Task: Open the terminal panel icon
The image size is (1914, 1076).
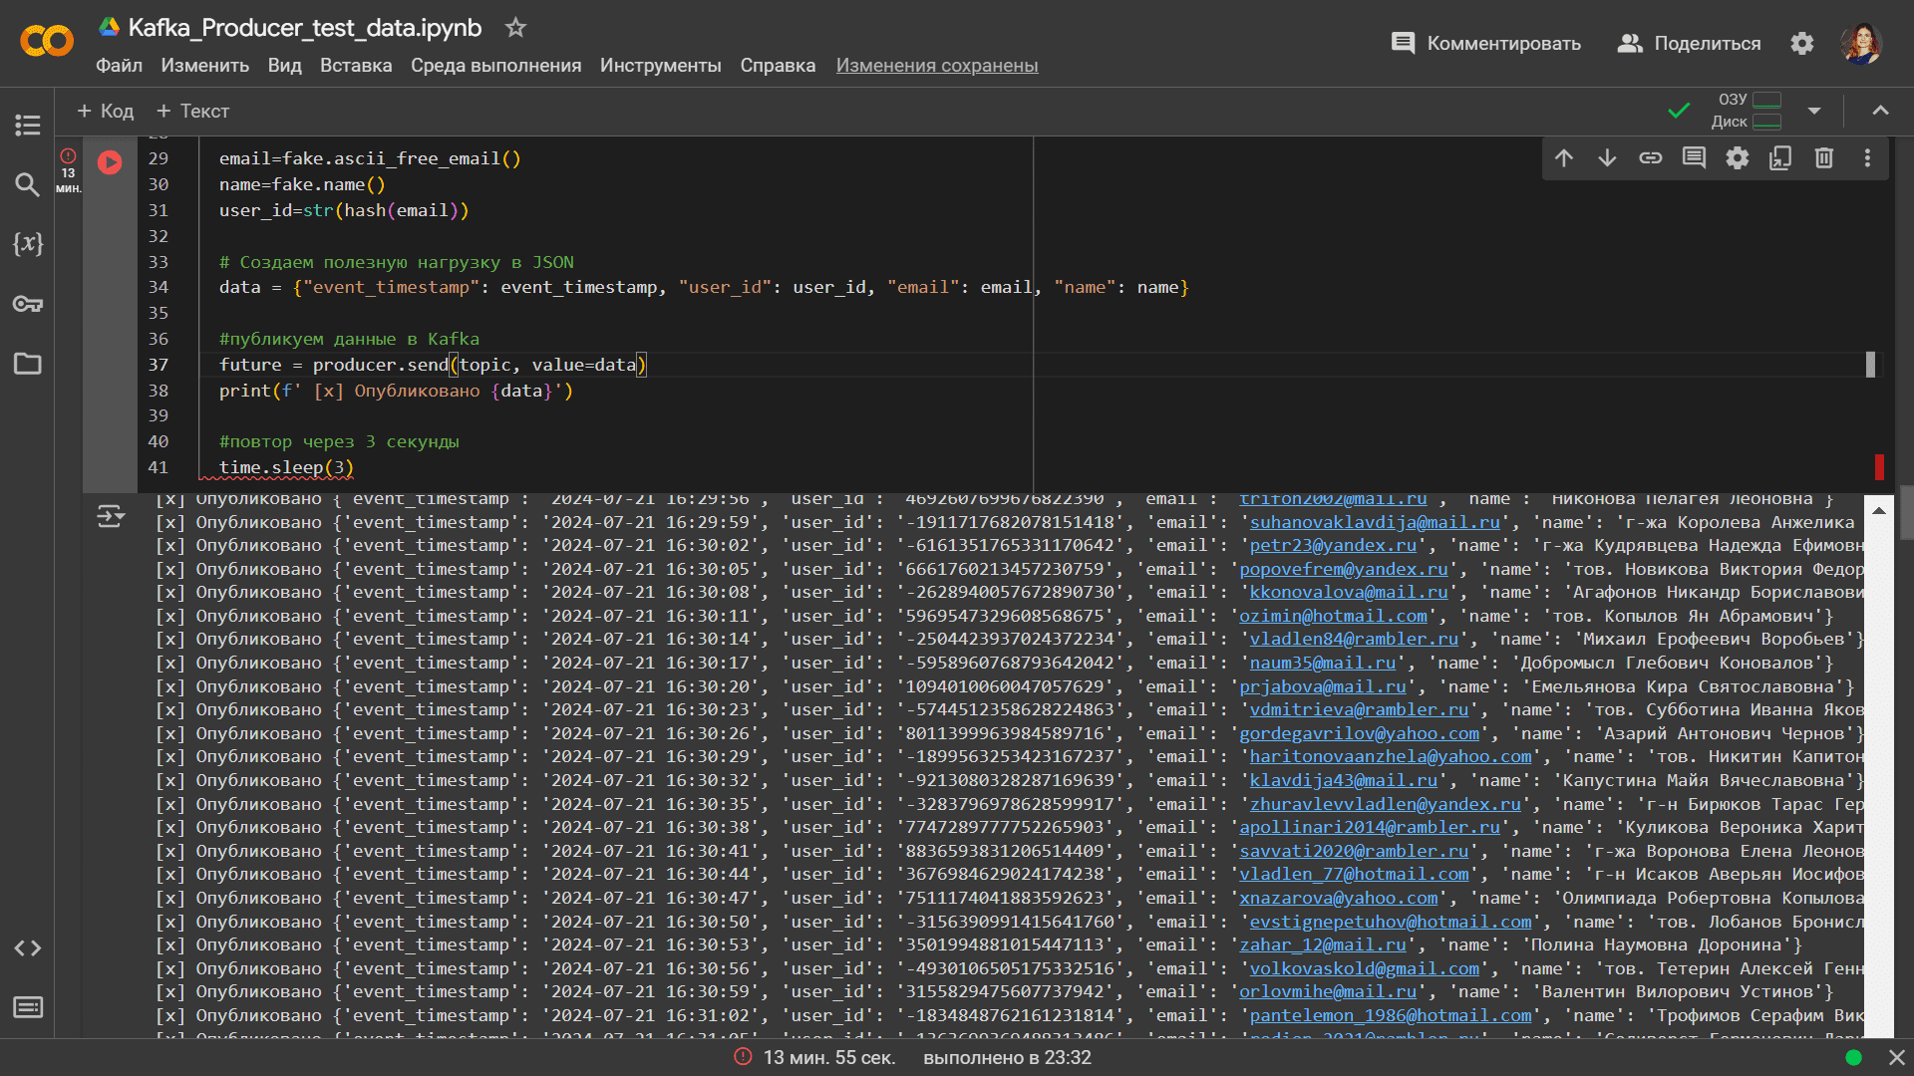Action: coord(28,1007)
